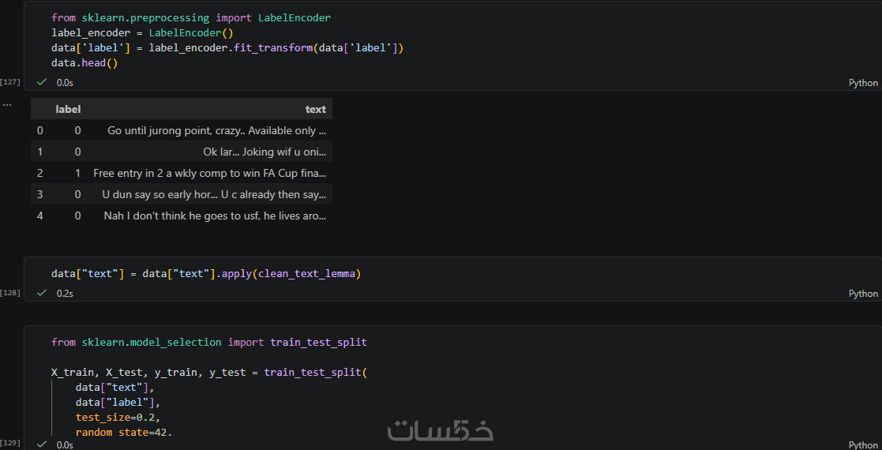Viewport: 882px width, 450px height.
Task: Sort by the "label" column header
Action: pyautogui.click(x=68, y=109)
